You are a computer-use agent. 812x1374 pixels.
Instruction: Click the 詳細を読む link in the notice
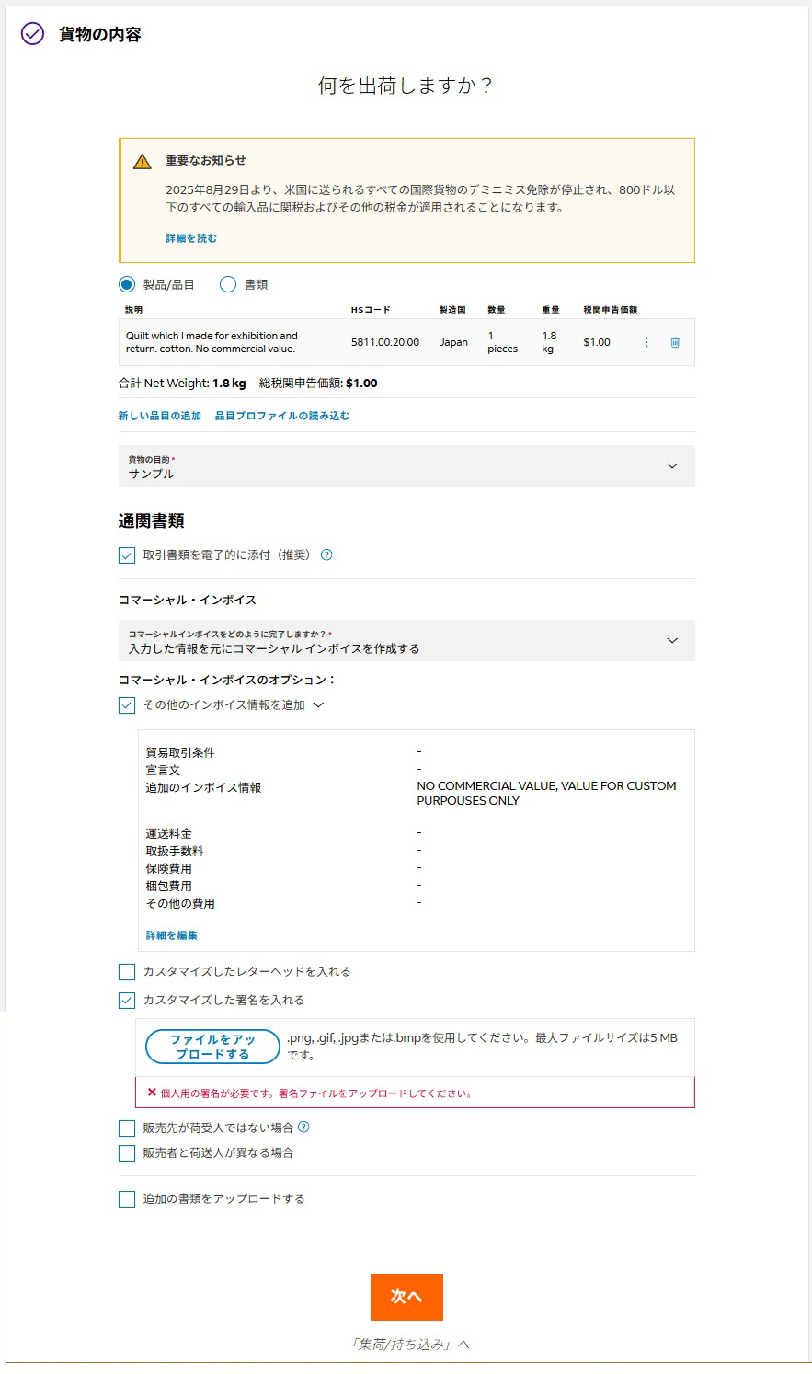tap(191, 238)
